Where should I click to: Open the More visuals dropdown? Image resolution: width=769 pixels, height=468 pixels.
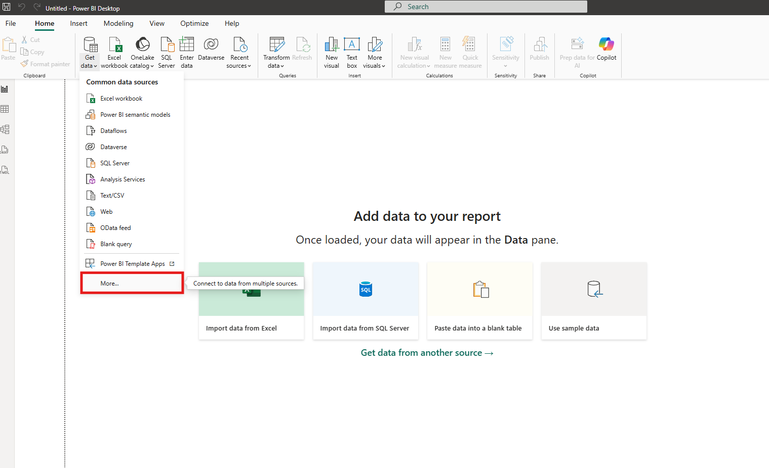[x=374, y=66]
